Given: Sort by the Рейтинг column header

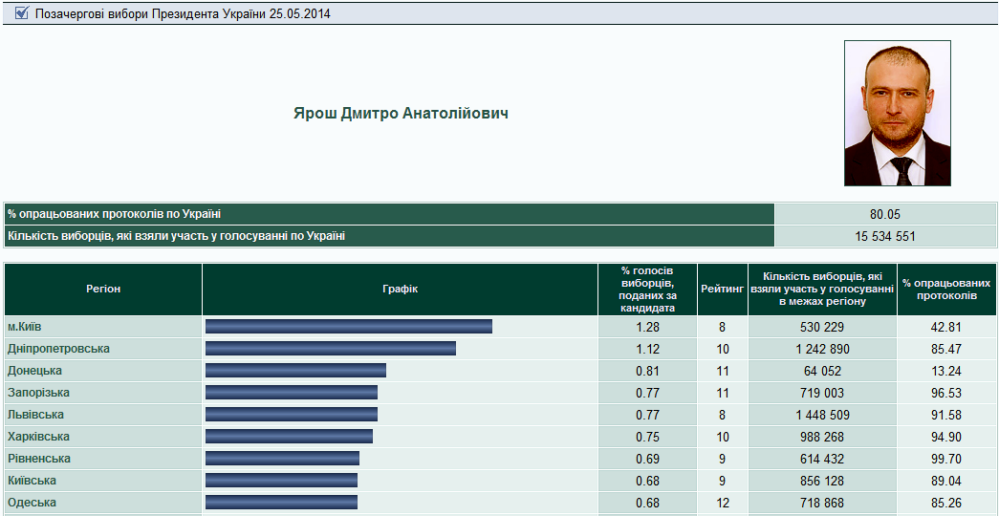Looking at the screenshot, I should 722,290.
